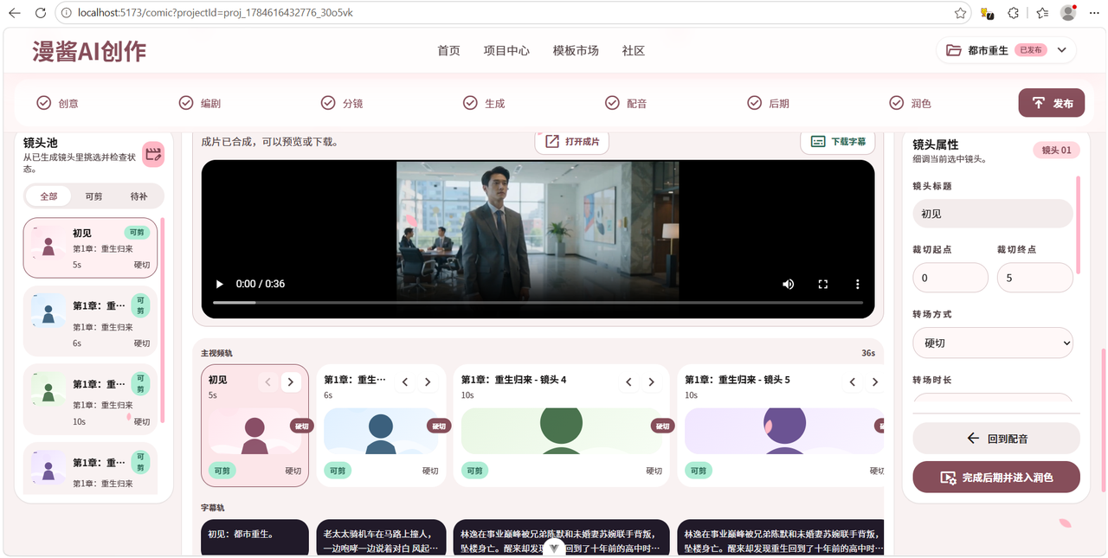
Task: Click 完成后期并进入润色 button
Action: point(996,478)
